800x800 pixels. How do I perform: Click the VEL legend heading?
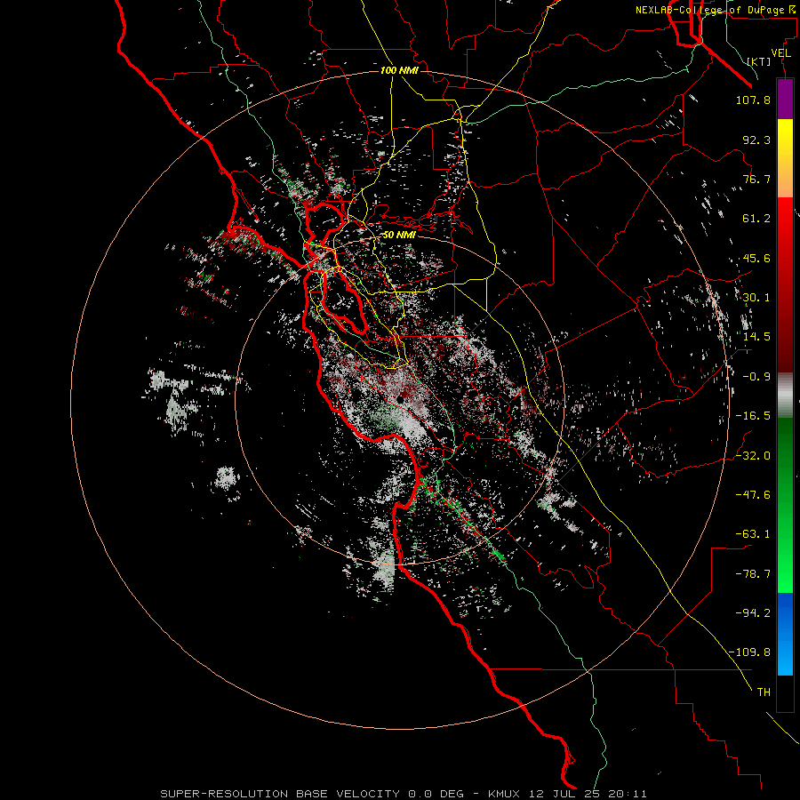(781, 53)
